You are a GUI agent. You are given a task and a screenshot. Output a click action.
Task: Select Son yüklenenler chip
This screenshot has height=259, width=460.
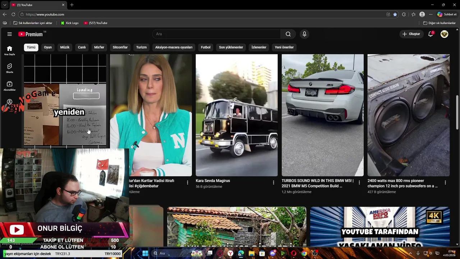pyautogui.click(x=231, y=47)
